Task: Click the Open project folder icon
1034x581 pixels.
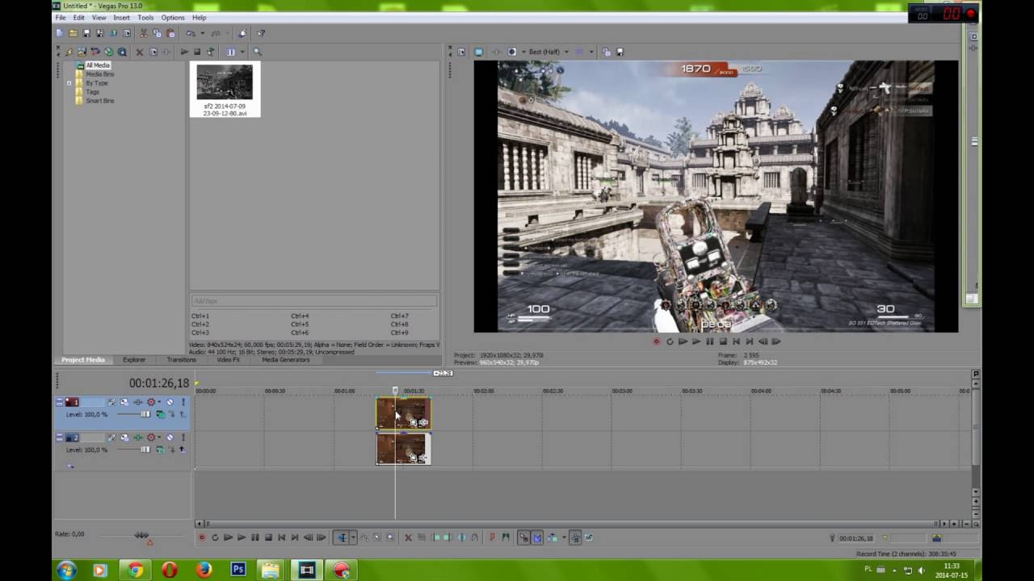Action: 73,33
